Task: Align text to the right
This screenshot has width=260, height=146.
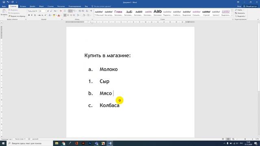Action: point(71,15)
